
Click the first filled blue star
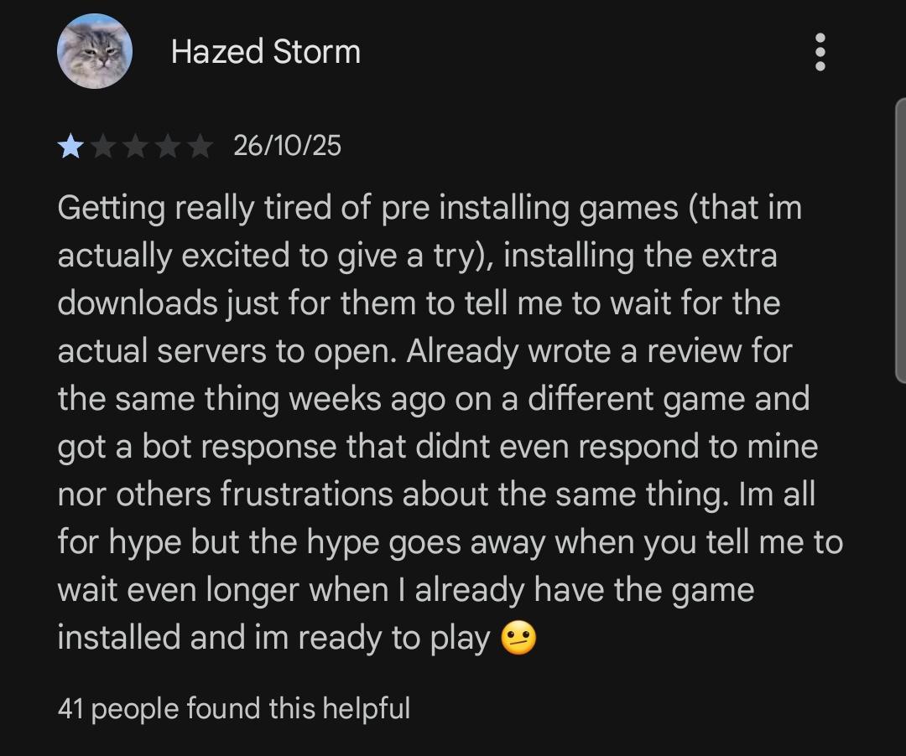pyautogui.click(x=70, y=146)
